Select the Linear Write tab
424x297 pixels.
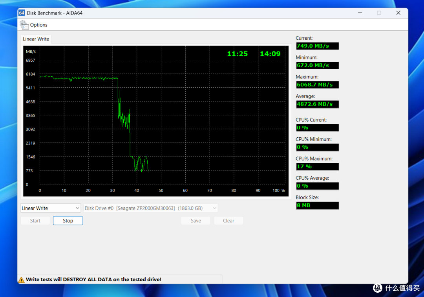[36, 39]
